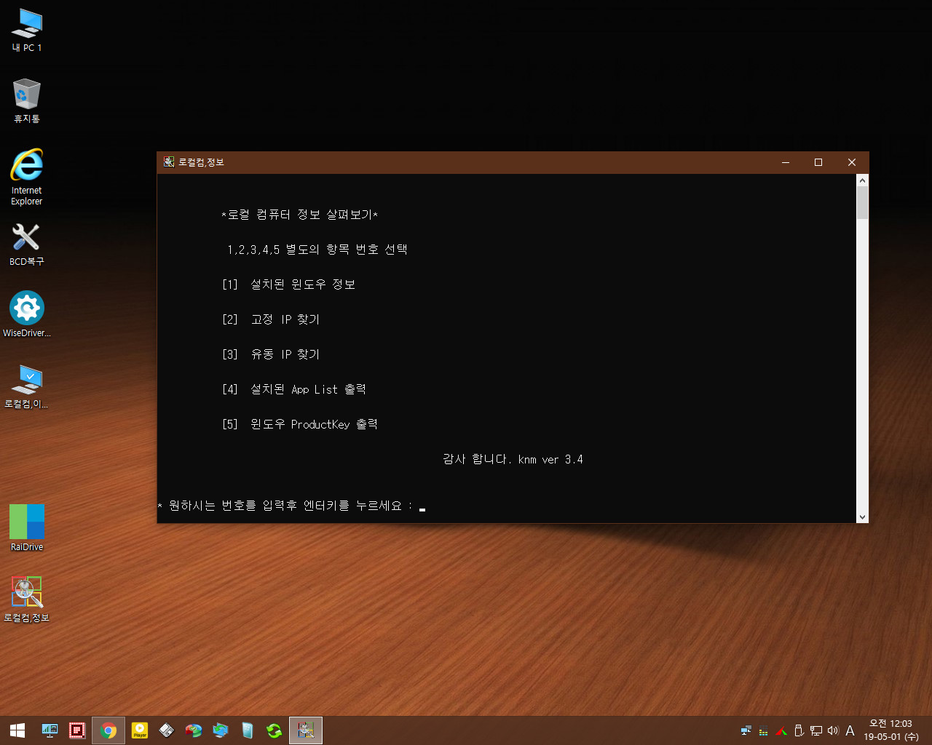Open the 로컬컴,정보 desktop shortcut
The width and height of the screenshot is (932, 745).
pos(27,599)
